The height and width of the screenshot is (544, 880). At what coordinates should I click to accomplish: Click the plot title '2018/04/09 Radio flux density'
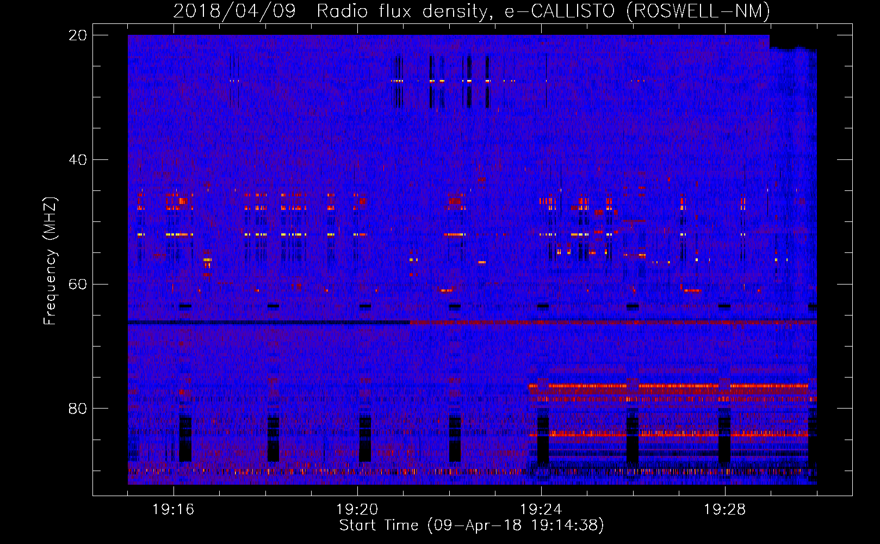(472, 11)
